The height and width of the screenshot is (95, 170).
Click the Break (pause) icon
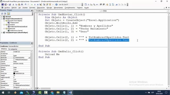coord(35,4)
